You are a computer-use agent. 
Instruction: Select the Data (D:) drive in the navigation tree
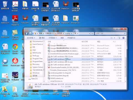[33, 79]
